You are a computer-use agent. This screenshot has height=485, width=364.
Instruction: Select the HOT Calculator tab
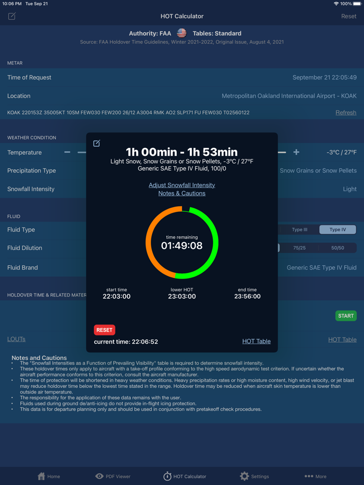185,476
